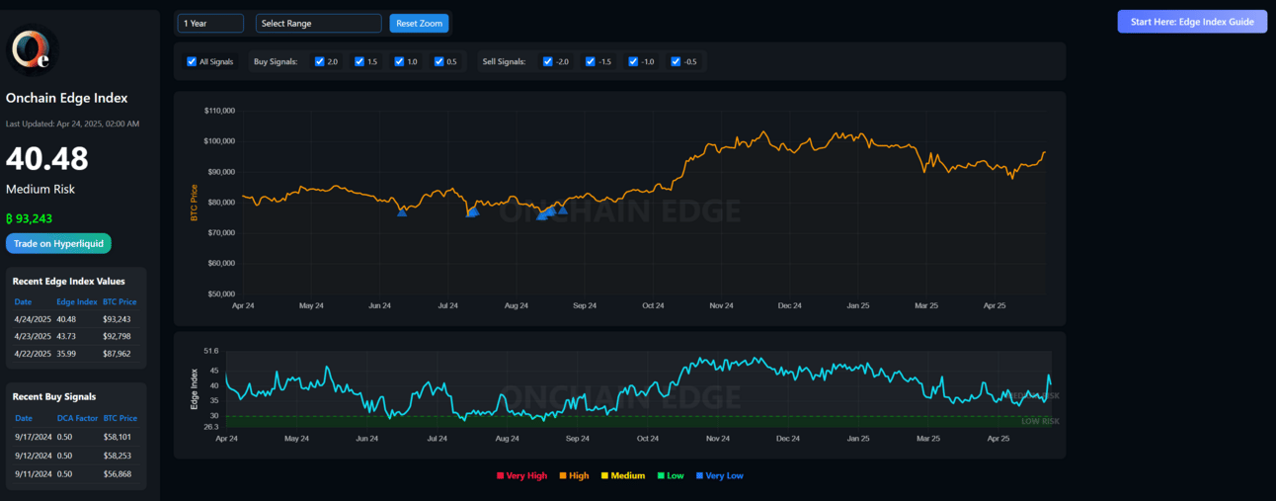This screenshot has height=501, width=1276.
Task: Click the green Low legend square
Action: click(x=660, y=476)
